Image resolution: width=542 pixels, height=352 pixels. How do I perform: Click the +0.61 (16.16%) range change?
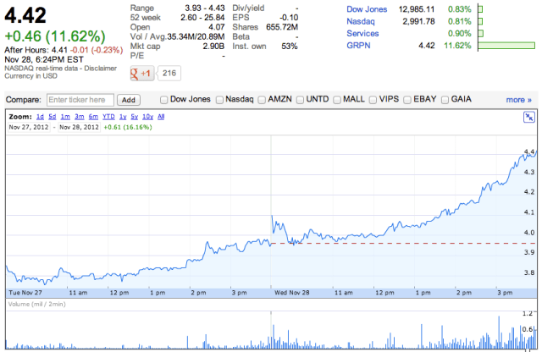click(x=128, y=127)
